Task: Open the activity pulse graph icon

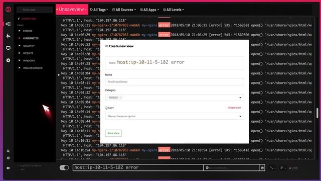Action: pyautogui.click(x=8, y=36)
